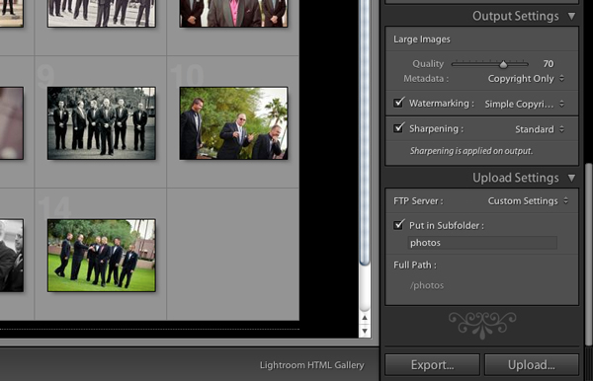Viewport: 593px width, 381px height.
Task: Select the top-row groomsmen legs photo
Action: 102,13
